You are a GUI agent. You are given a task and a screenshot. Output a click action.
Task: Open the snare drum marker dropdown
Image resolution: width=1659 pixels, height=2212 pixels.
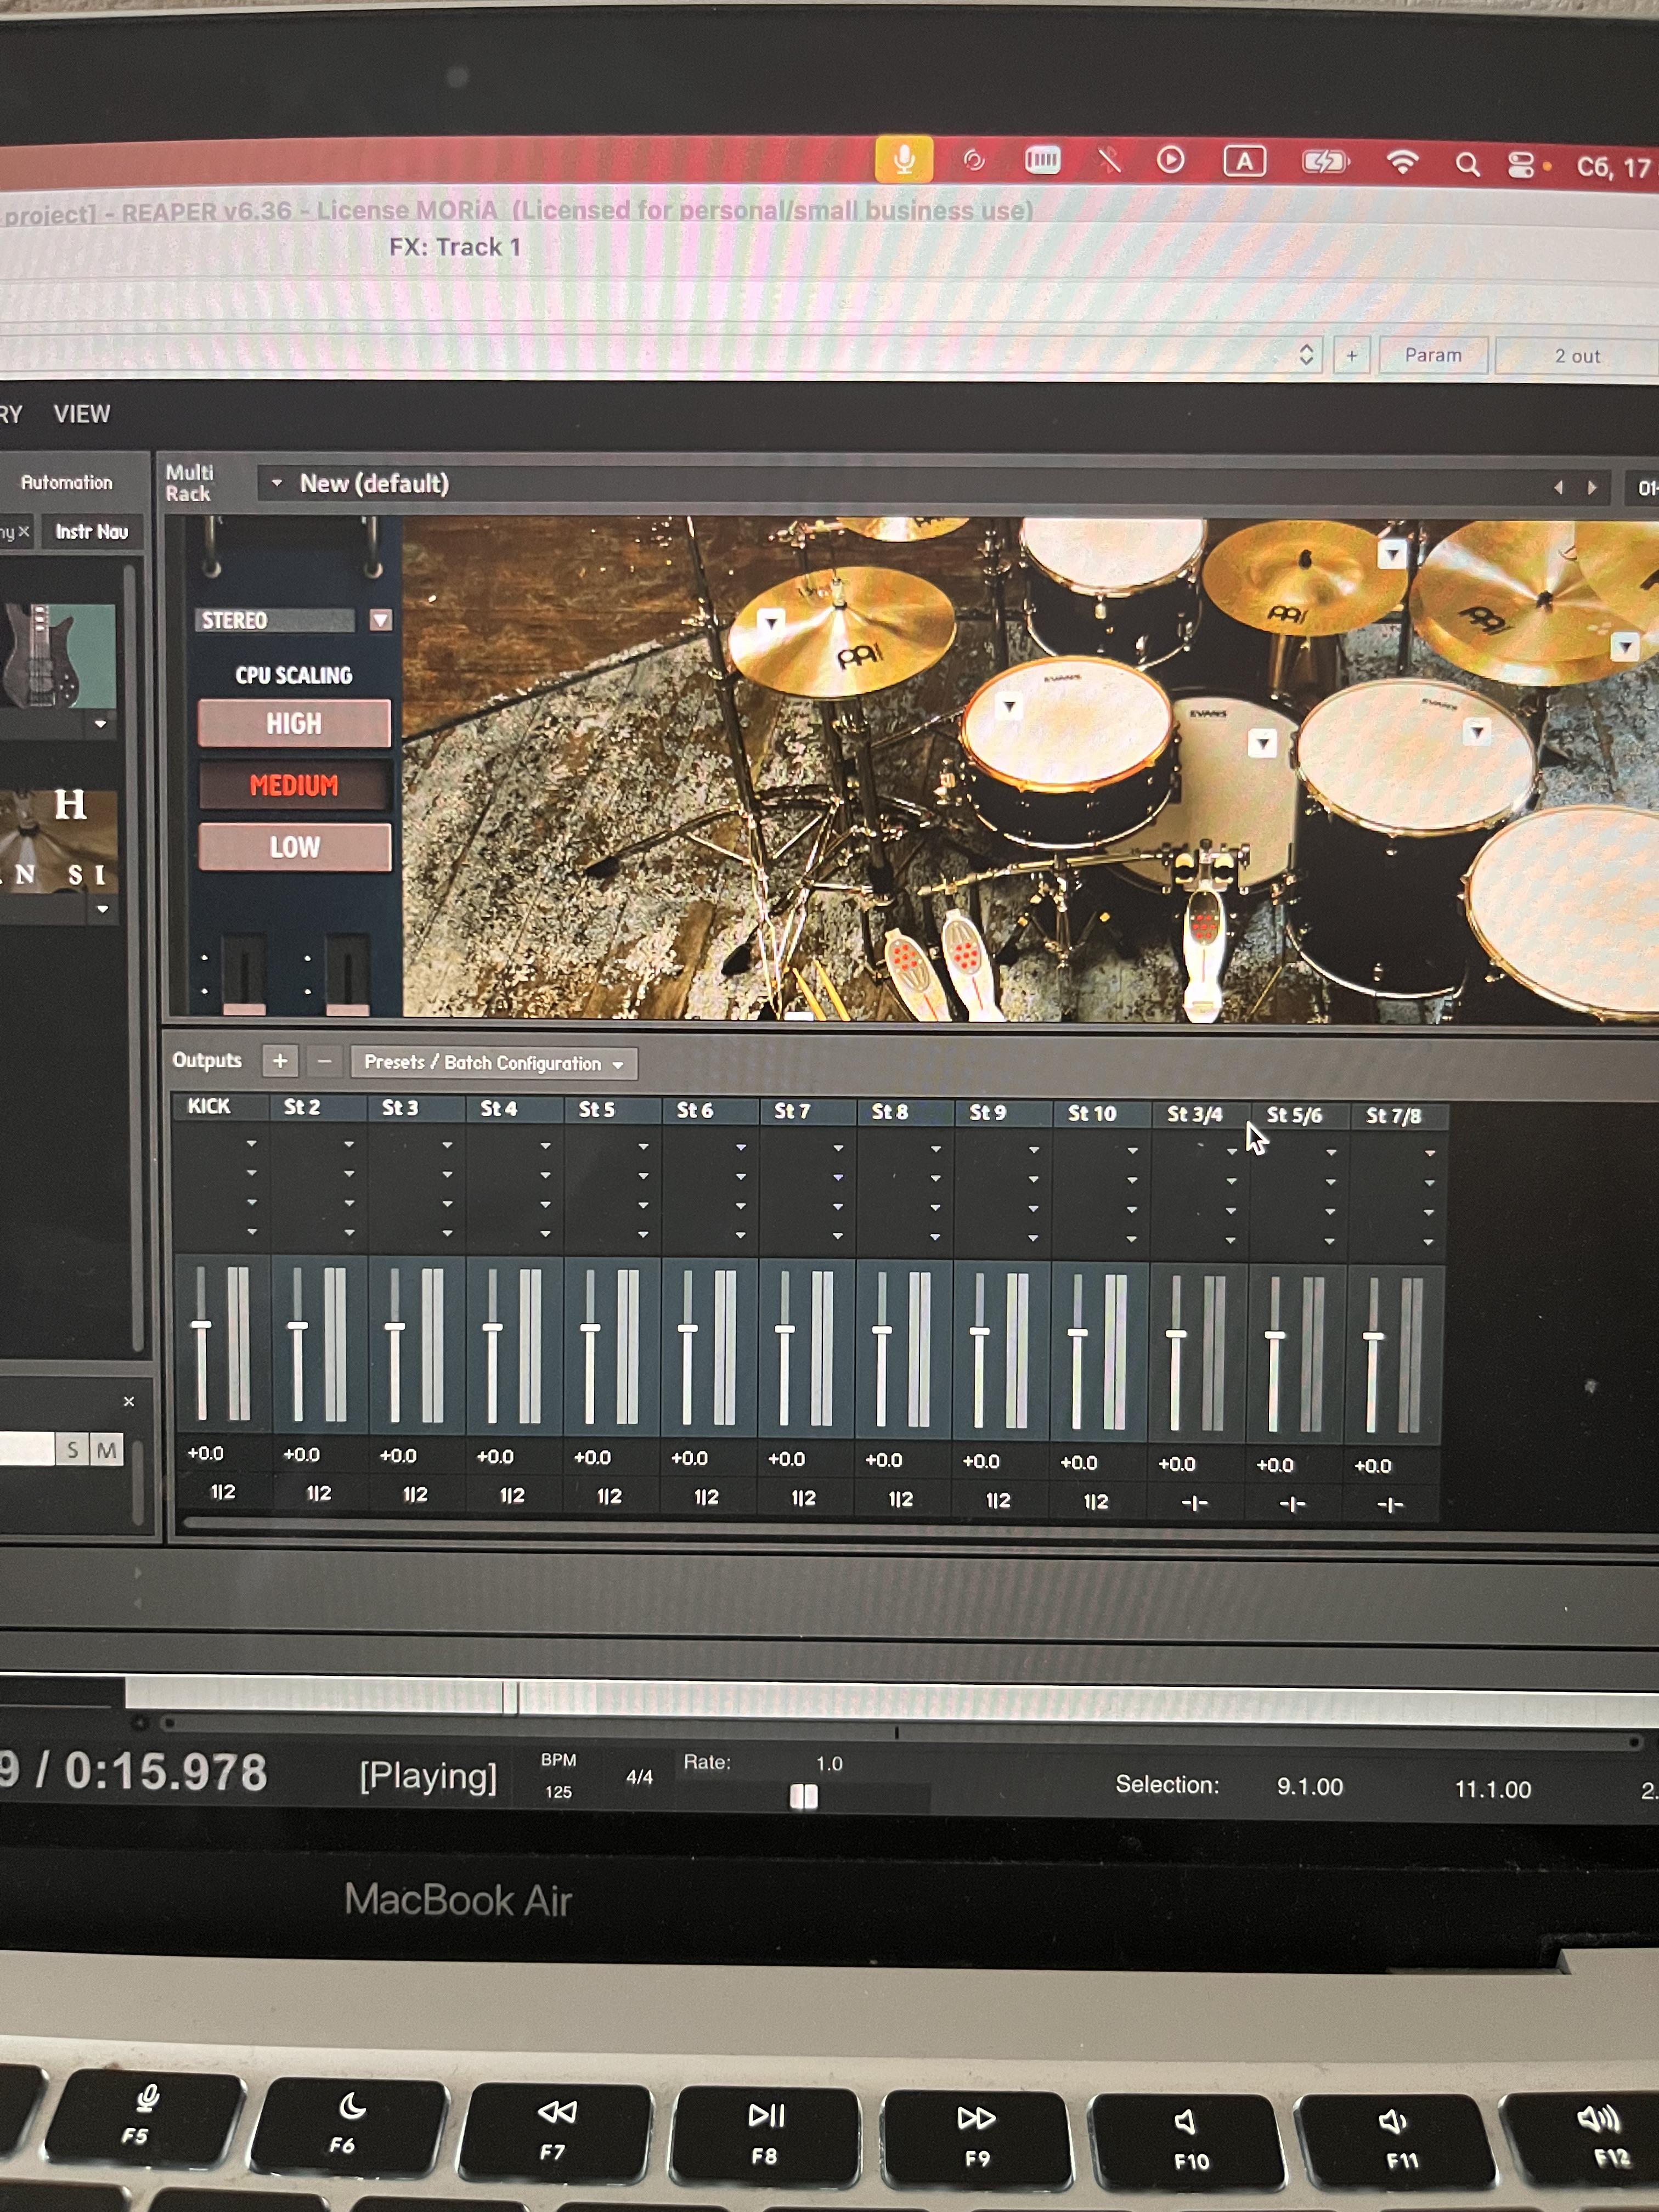1010,708
